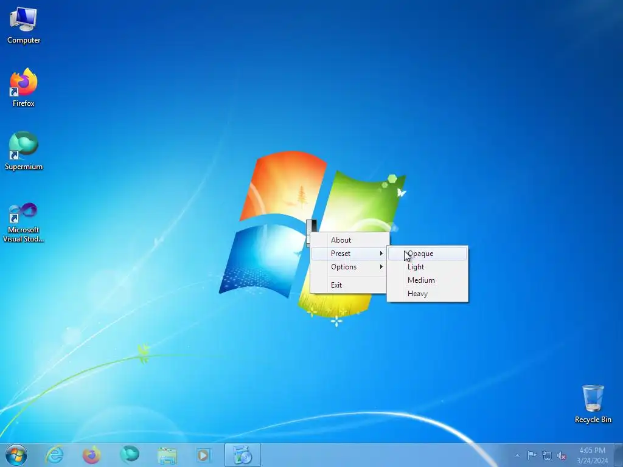Select the Heavy preset
623x467 pixels.
(x=428, y=294)
